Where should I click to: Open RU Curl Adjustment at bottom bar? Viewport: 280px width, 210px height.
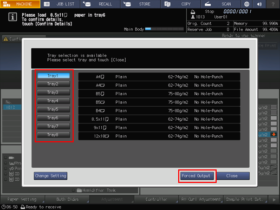point(201,199)
